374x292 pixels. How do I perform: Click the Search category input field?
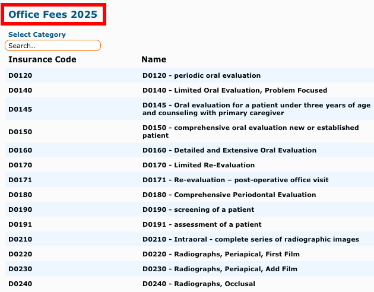(x=53, y=46)
